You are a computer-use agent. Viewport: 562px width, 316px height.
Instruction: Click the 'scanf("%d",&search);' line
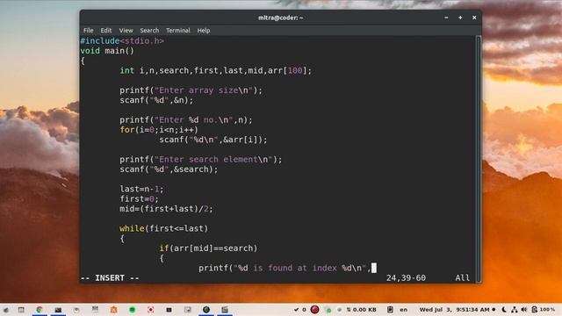coord(169,169)
